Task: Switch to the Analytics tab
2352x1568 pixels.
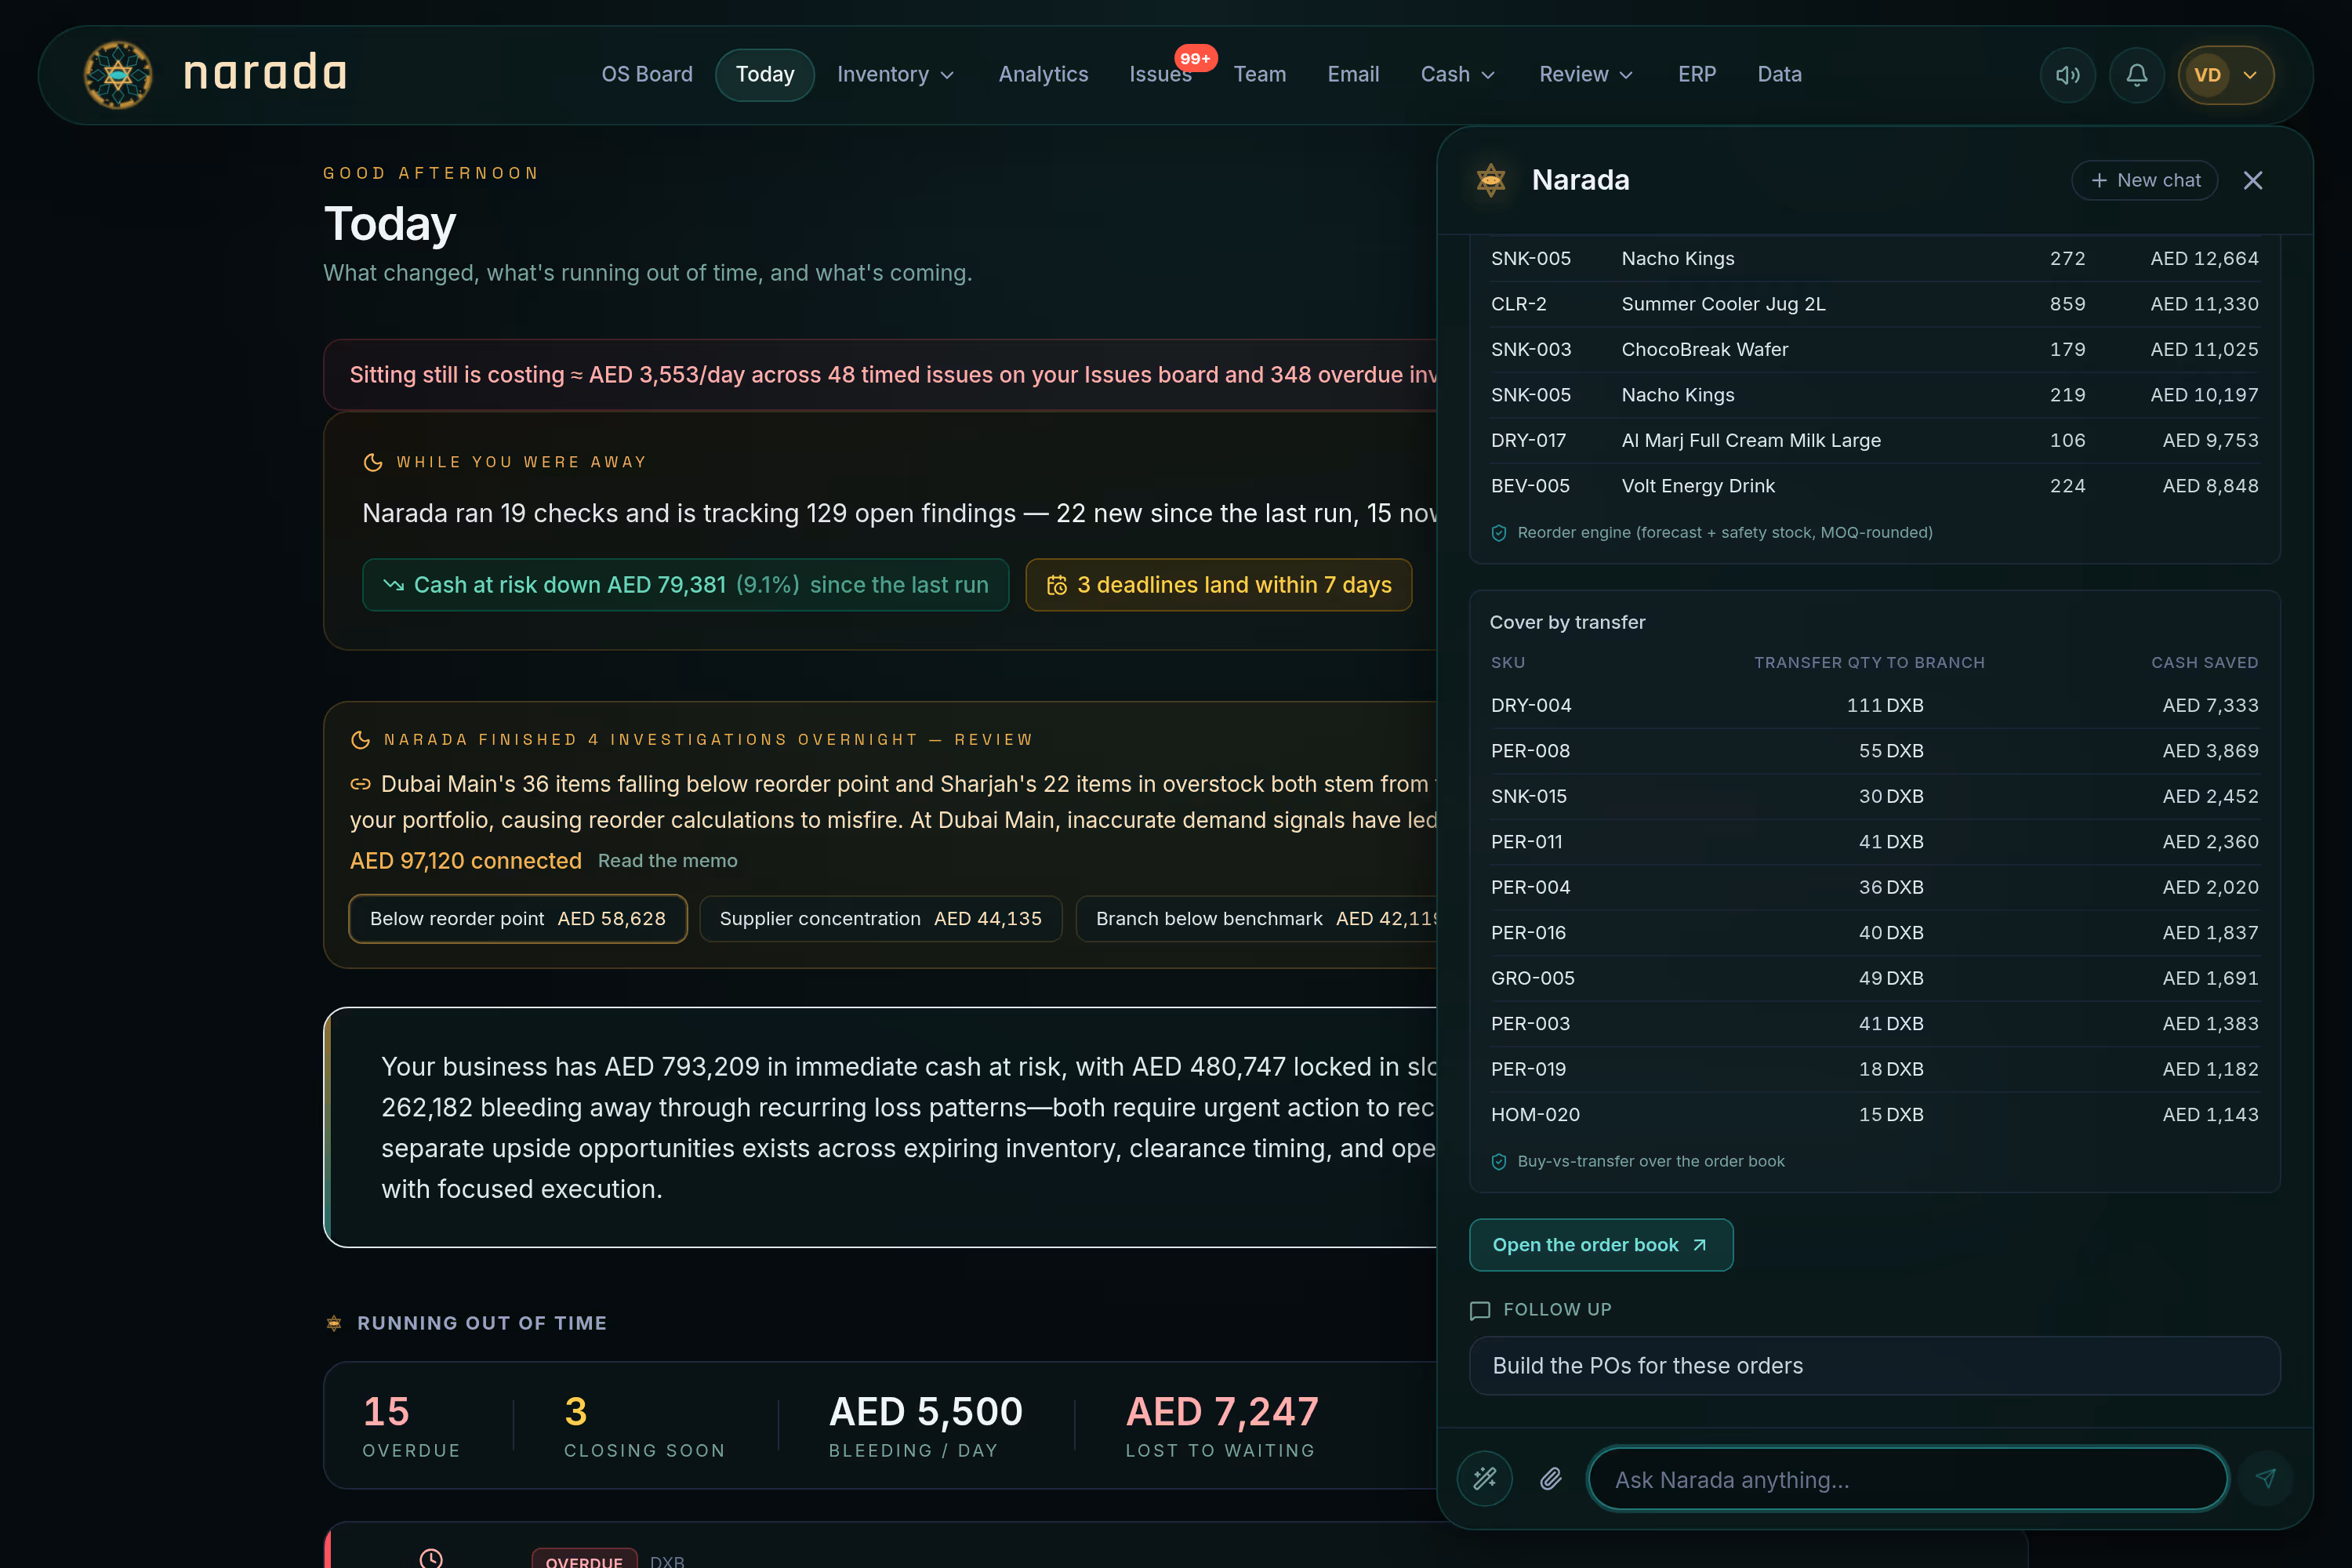Action: (1043, 75)
